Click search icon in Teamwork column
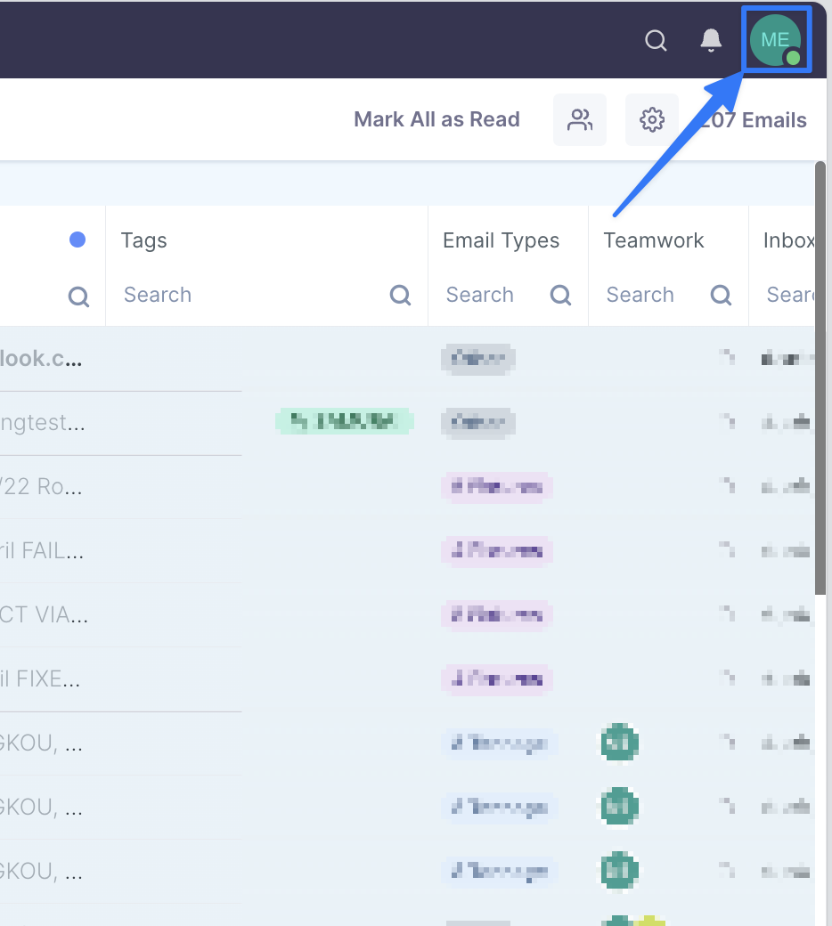This screenshot has height=926, width=832. tap(722, 296)
